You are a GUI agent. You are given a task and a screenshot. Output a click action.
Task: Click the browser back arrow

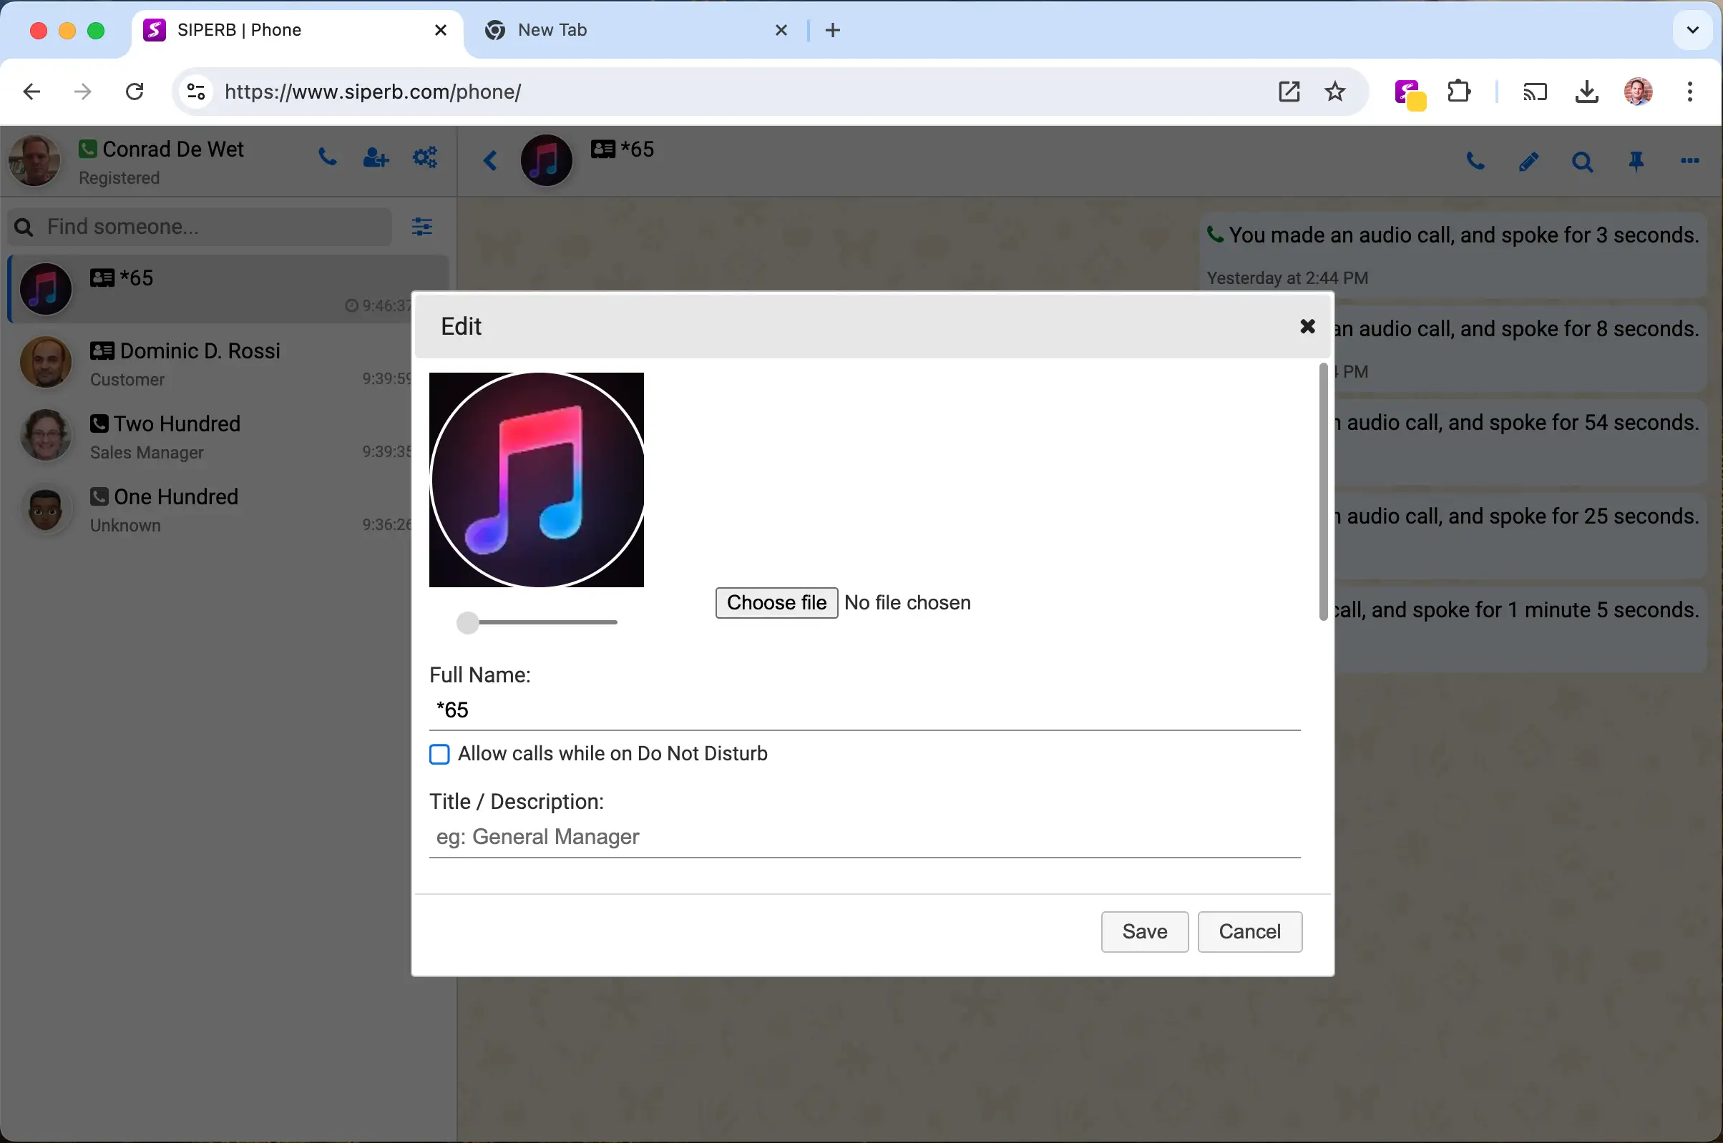32,92
